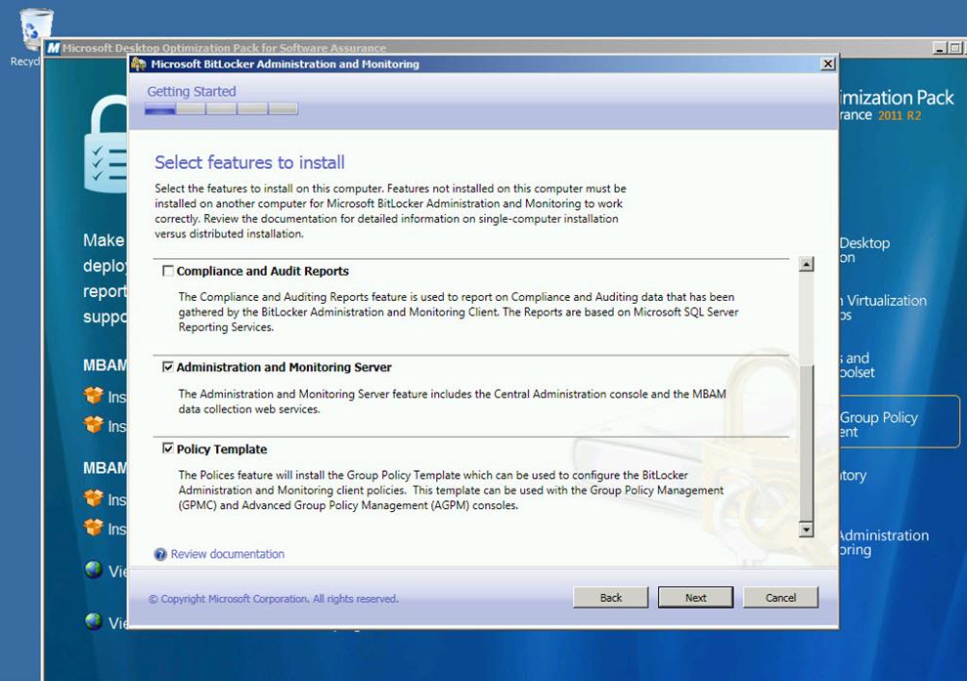
Task: Click the Back button
Action: [610, 597]
